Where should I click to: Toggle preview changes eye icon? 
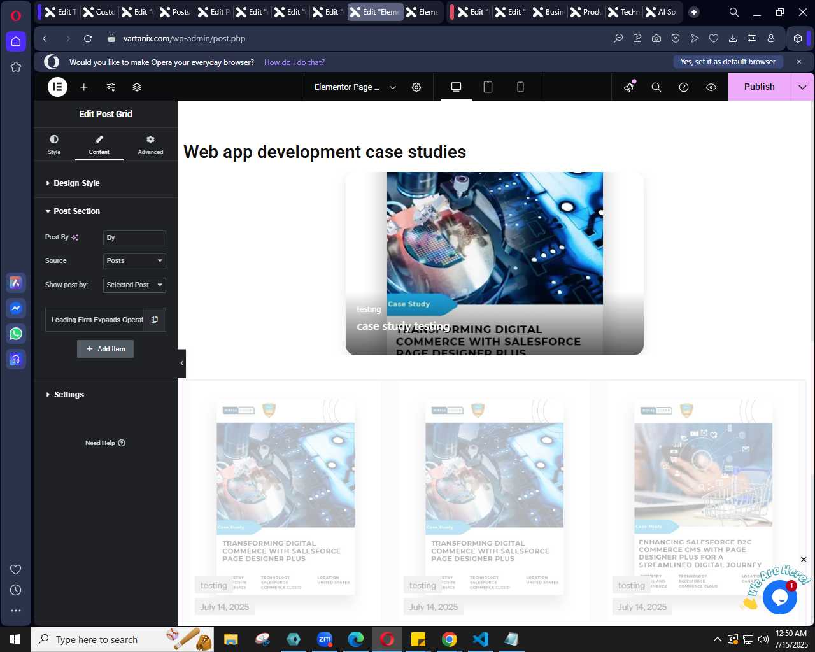pos(711,87)
